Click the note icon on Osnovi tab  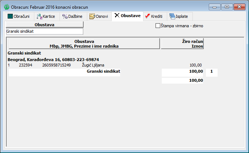(x=92, y=16)
